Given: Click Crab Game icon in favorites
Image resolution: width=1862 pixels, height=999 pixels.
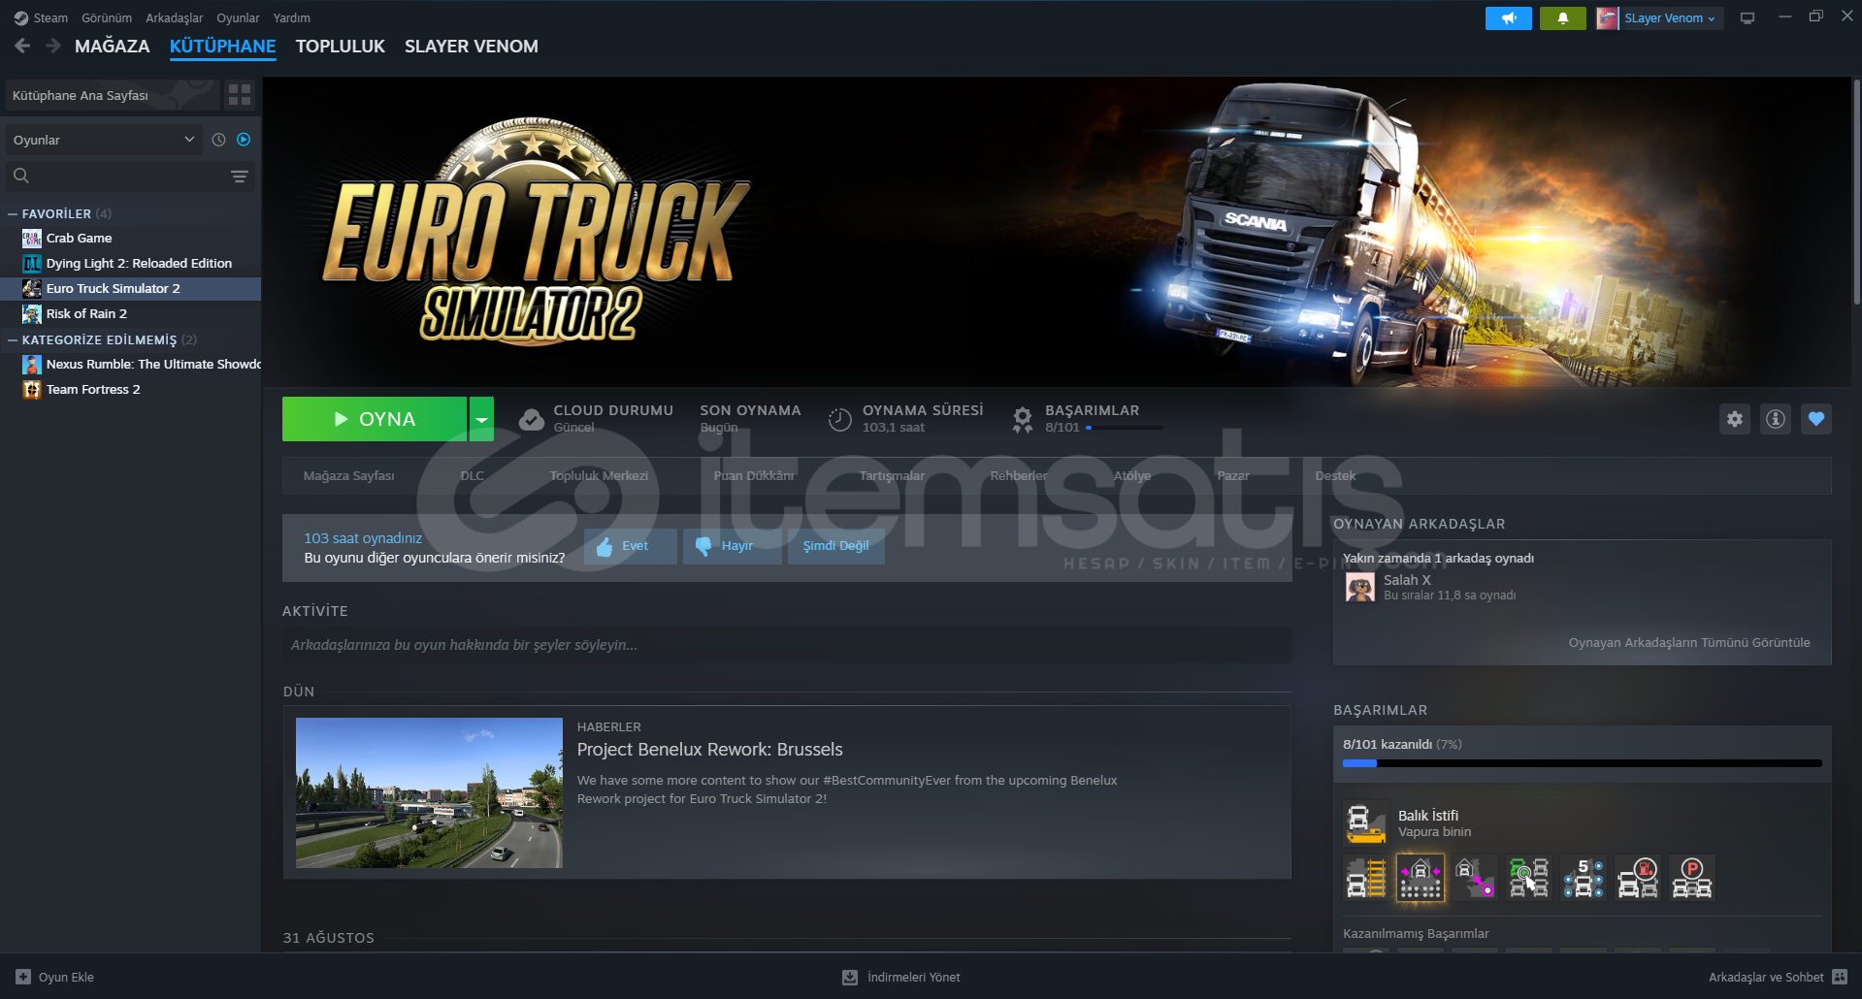Looking at the screenshot, I should point(32,239).
